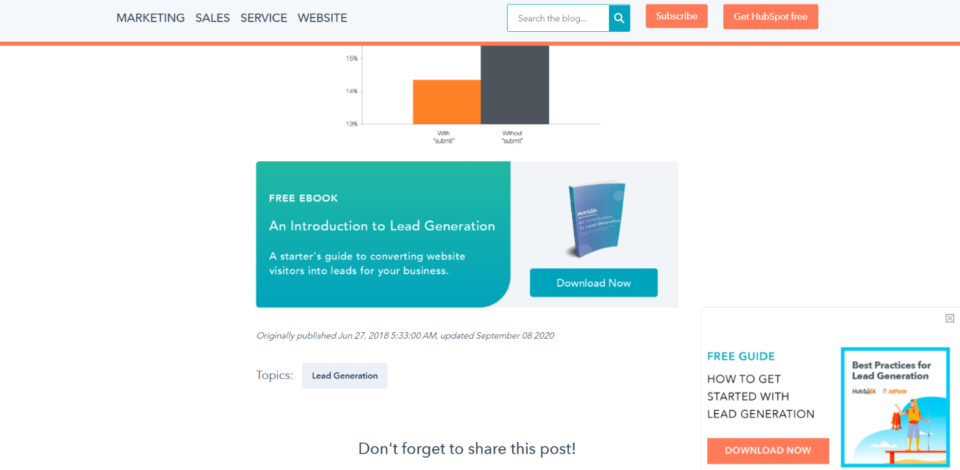Open the WEBSITE menu
Screen dimensions: 960x470
(x=322, y=18)
